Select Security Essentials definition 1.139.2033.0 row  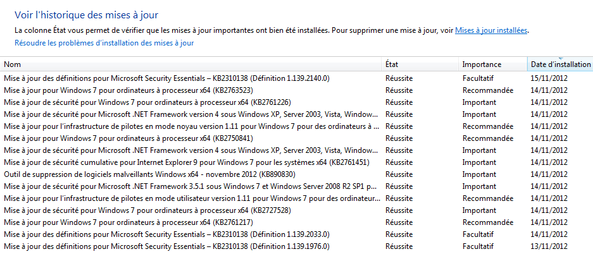tap(167, 234)
